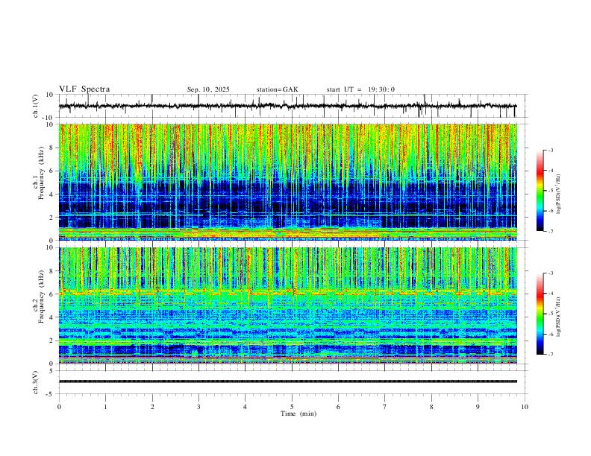This screenshot has height=456, width=591.
Task: Click the "Time (min)" axis label
Action: [x=298, y=414]
